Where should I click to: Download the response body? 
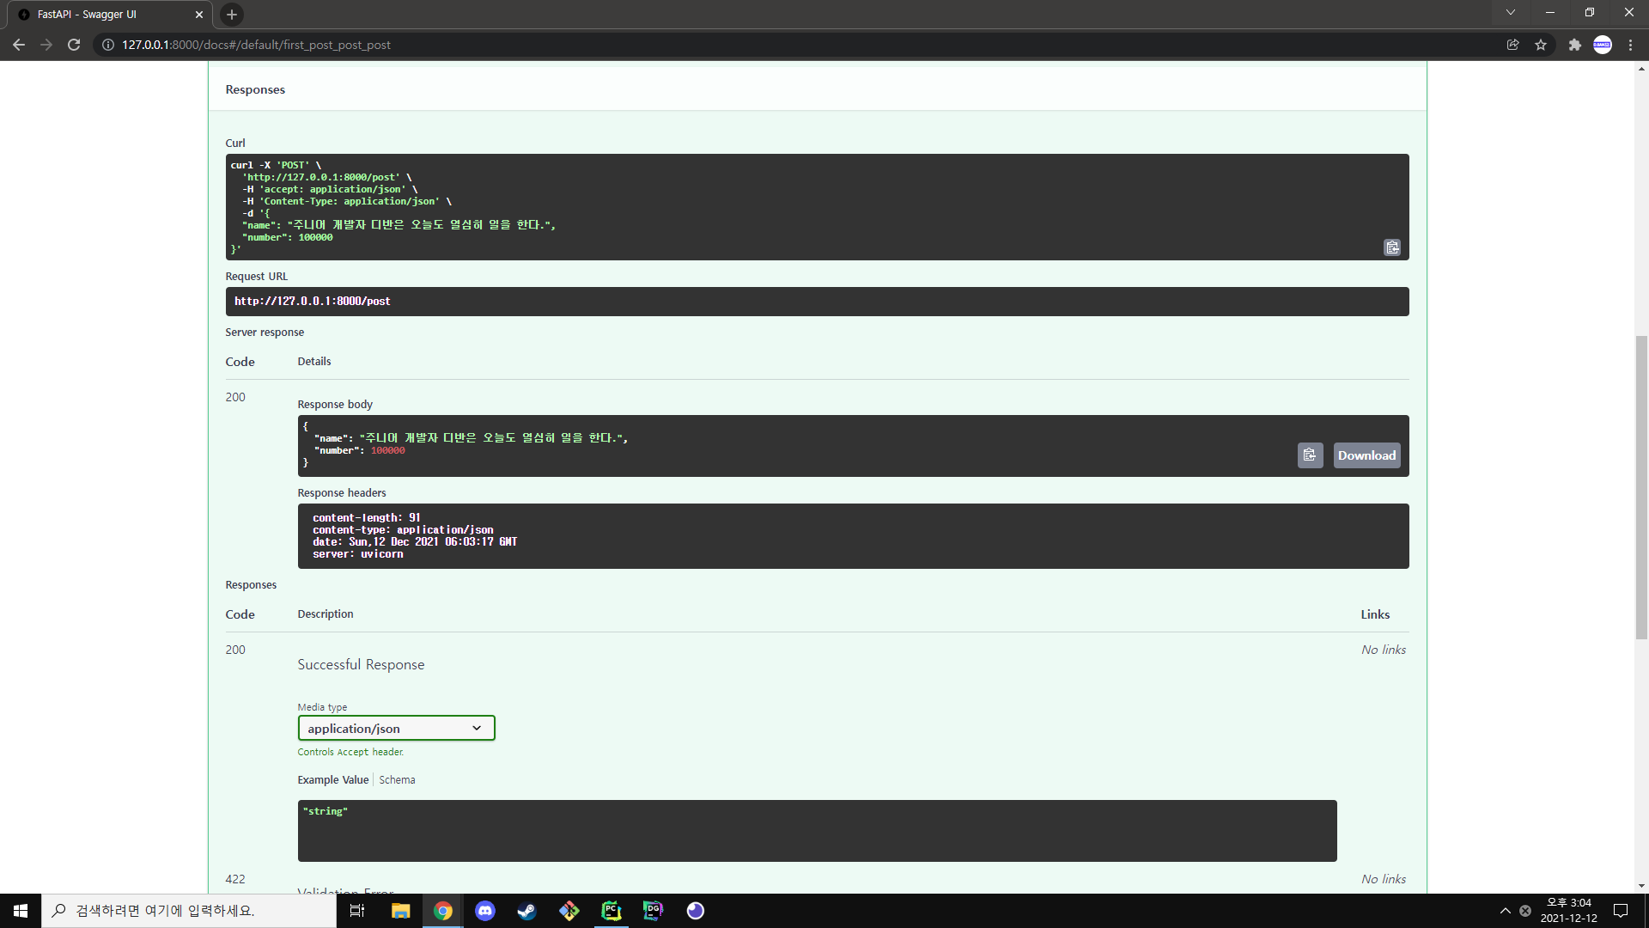tap(1366, 455)
